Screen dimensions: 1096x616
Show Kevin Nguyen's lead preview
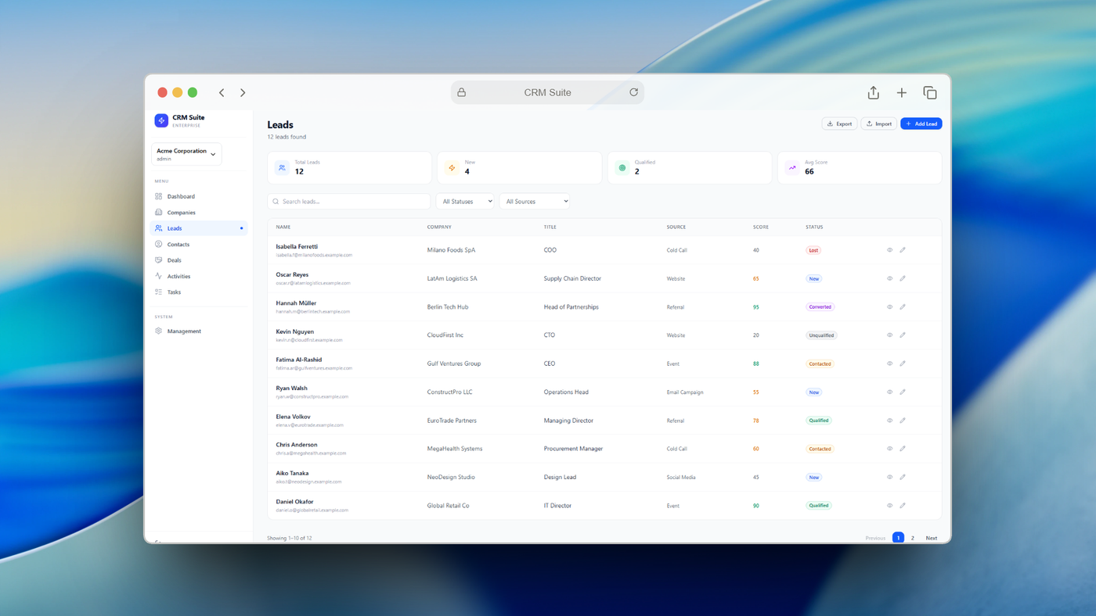pos(889,335)
